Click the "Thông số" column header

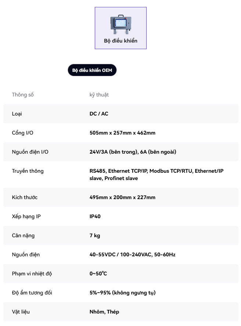pyautogui.click(x=23, y=95)
